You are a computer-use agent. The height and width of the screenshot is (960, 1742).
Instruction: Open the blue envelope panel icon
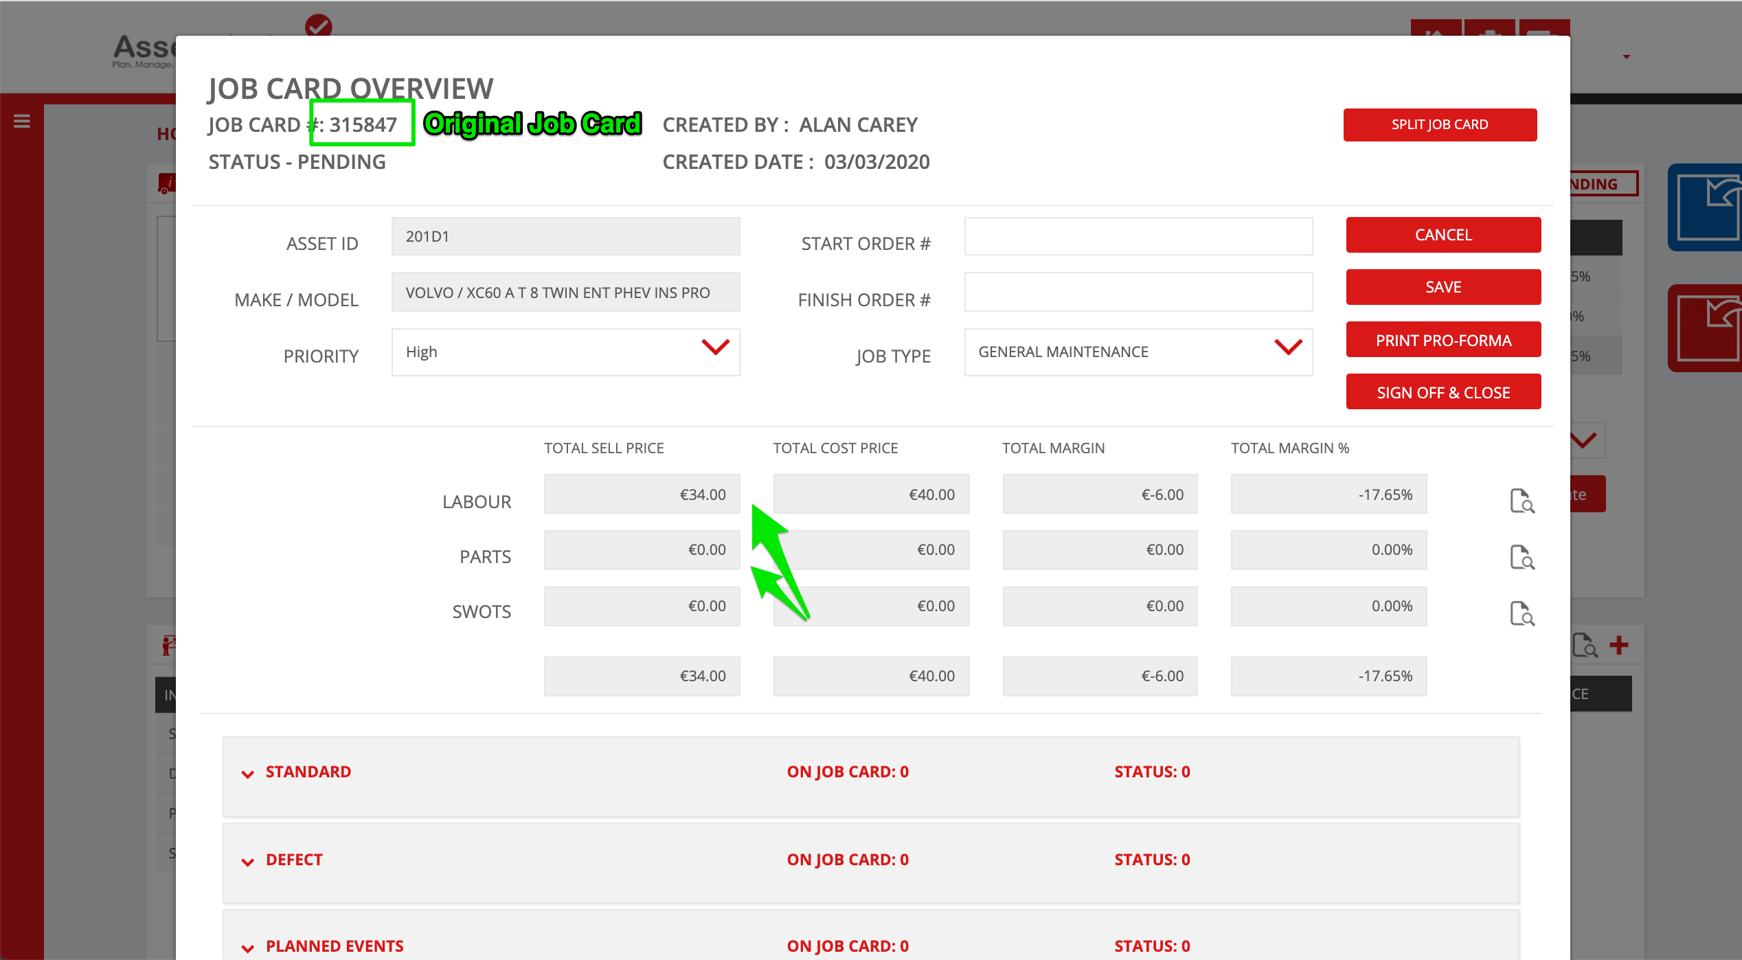pyautogui.click(x=1705, y=207)
